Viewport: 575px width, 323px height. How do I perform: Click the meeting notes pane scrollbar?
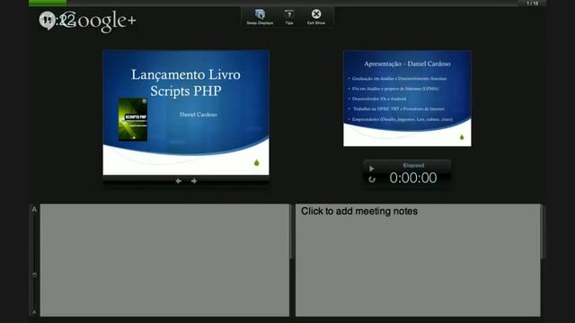point(543,231)
